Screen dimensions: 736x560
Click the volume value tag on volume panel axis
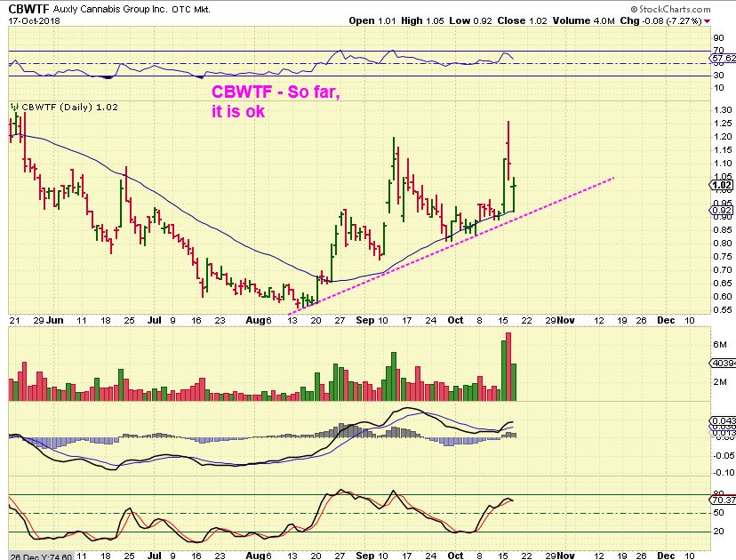721,363
